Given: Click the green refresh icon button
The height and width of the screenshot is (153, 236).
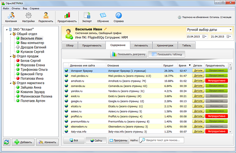Looking at the screenshot, I should [x=6, y=142].
